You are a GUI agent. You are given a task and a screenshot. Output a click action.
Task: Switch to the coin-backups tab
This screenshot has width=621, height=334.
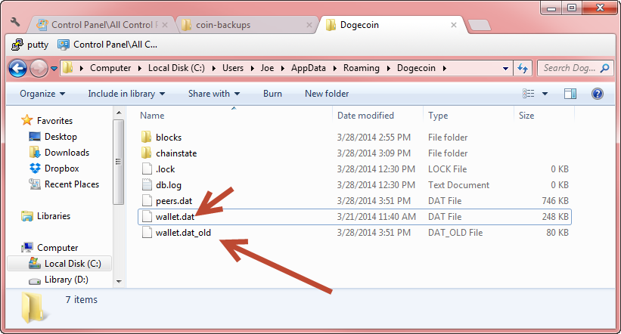pyautogui.click(x=246, y=25)
